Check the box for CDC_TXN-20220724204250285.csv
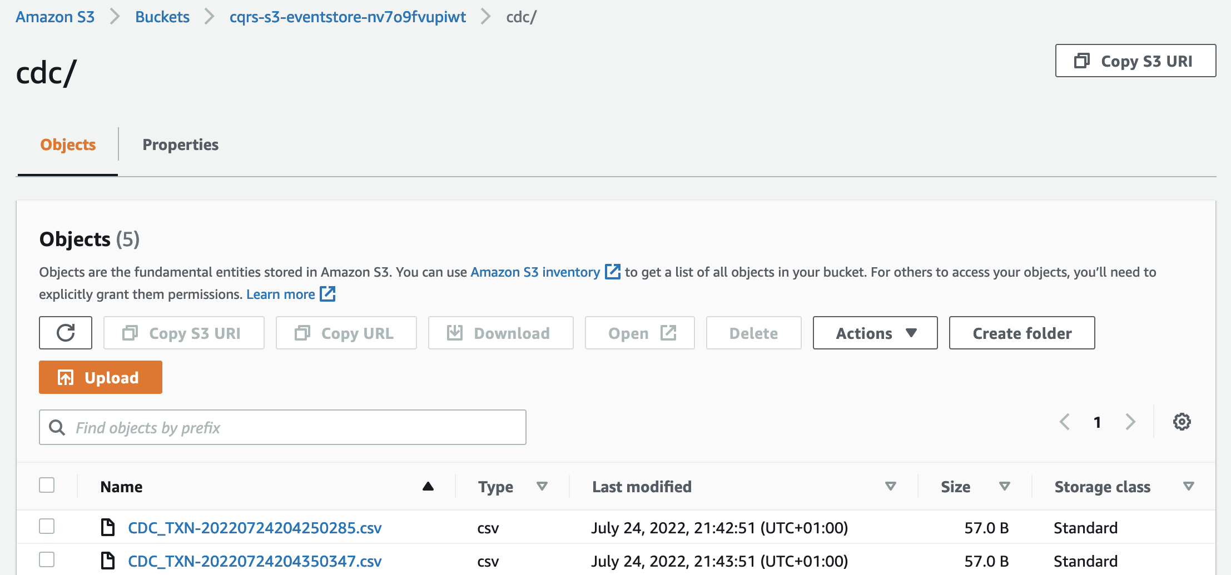Viewport: 1231px width, 575px height. tap(47, 526)
